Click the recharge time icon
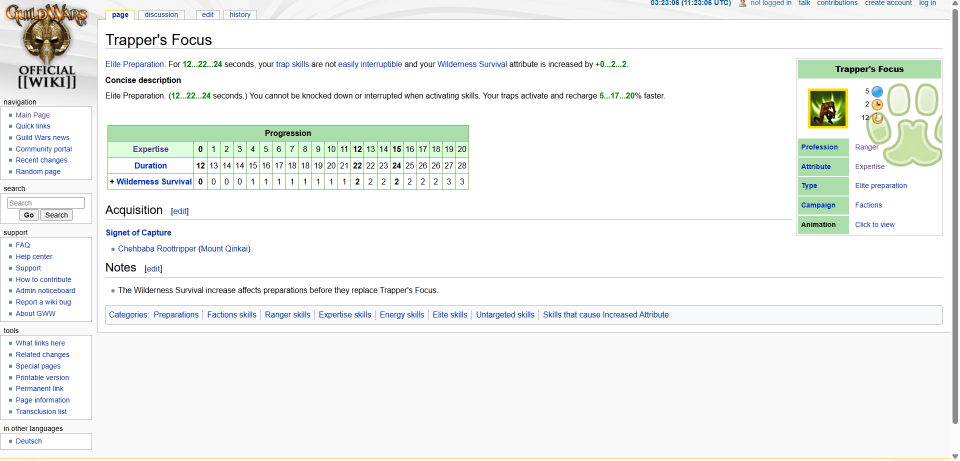Viewport: 960px width, 461px height. point(877,118)
